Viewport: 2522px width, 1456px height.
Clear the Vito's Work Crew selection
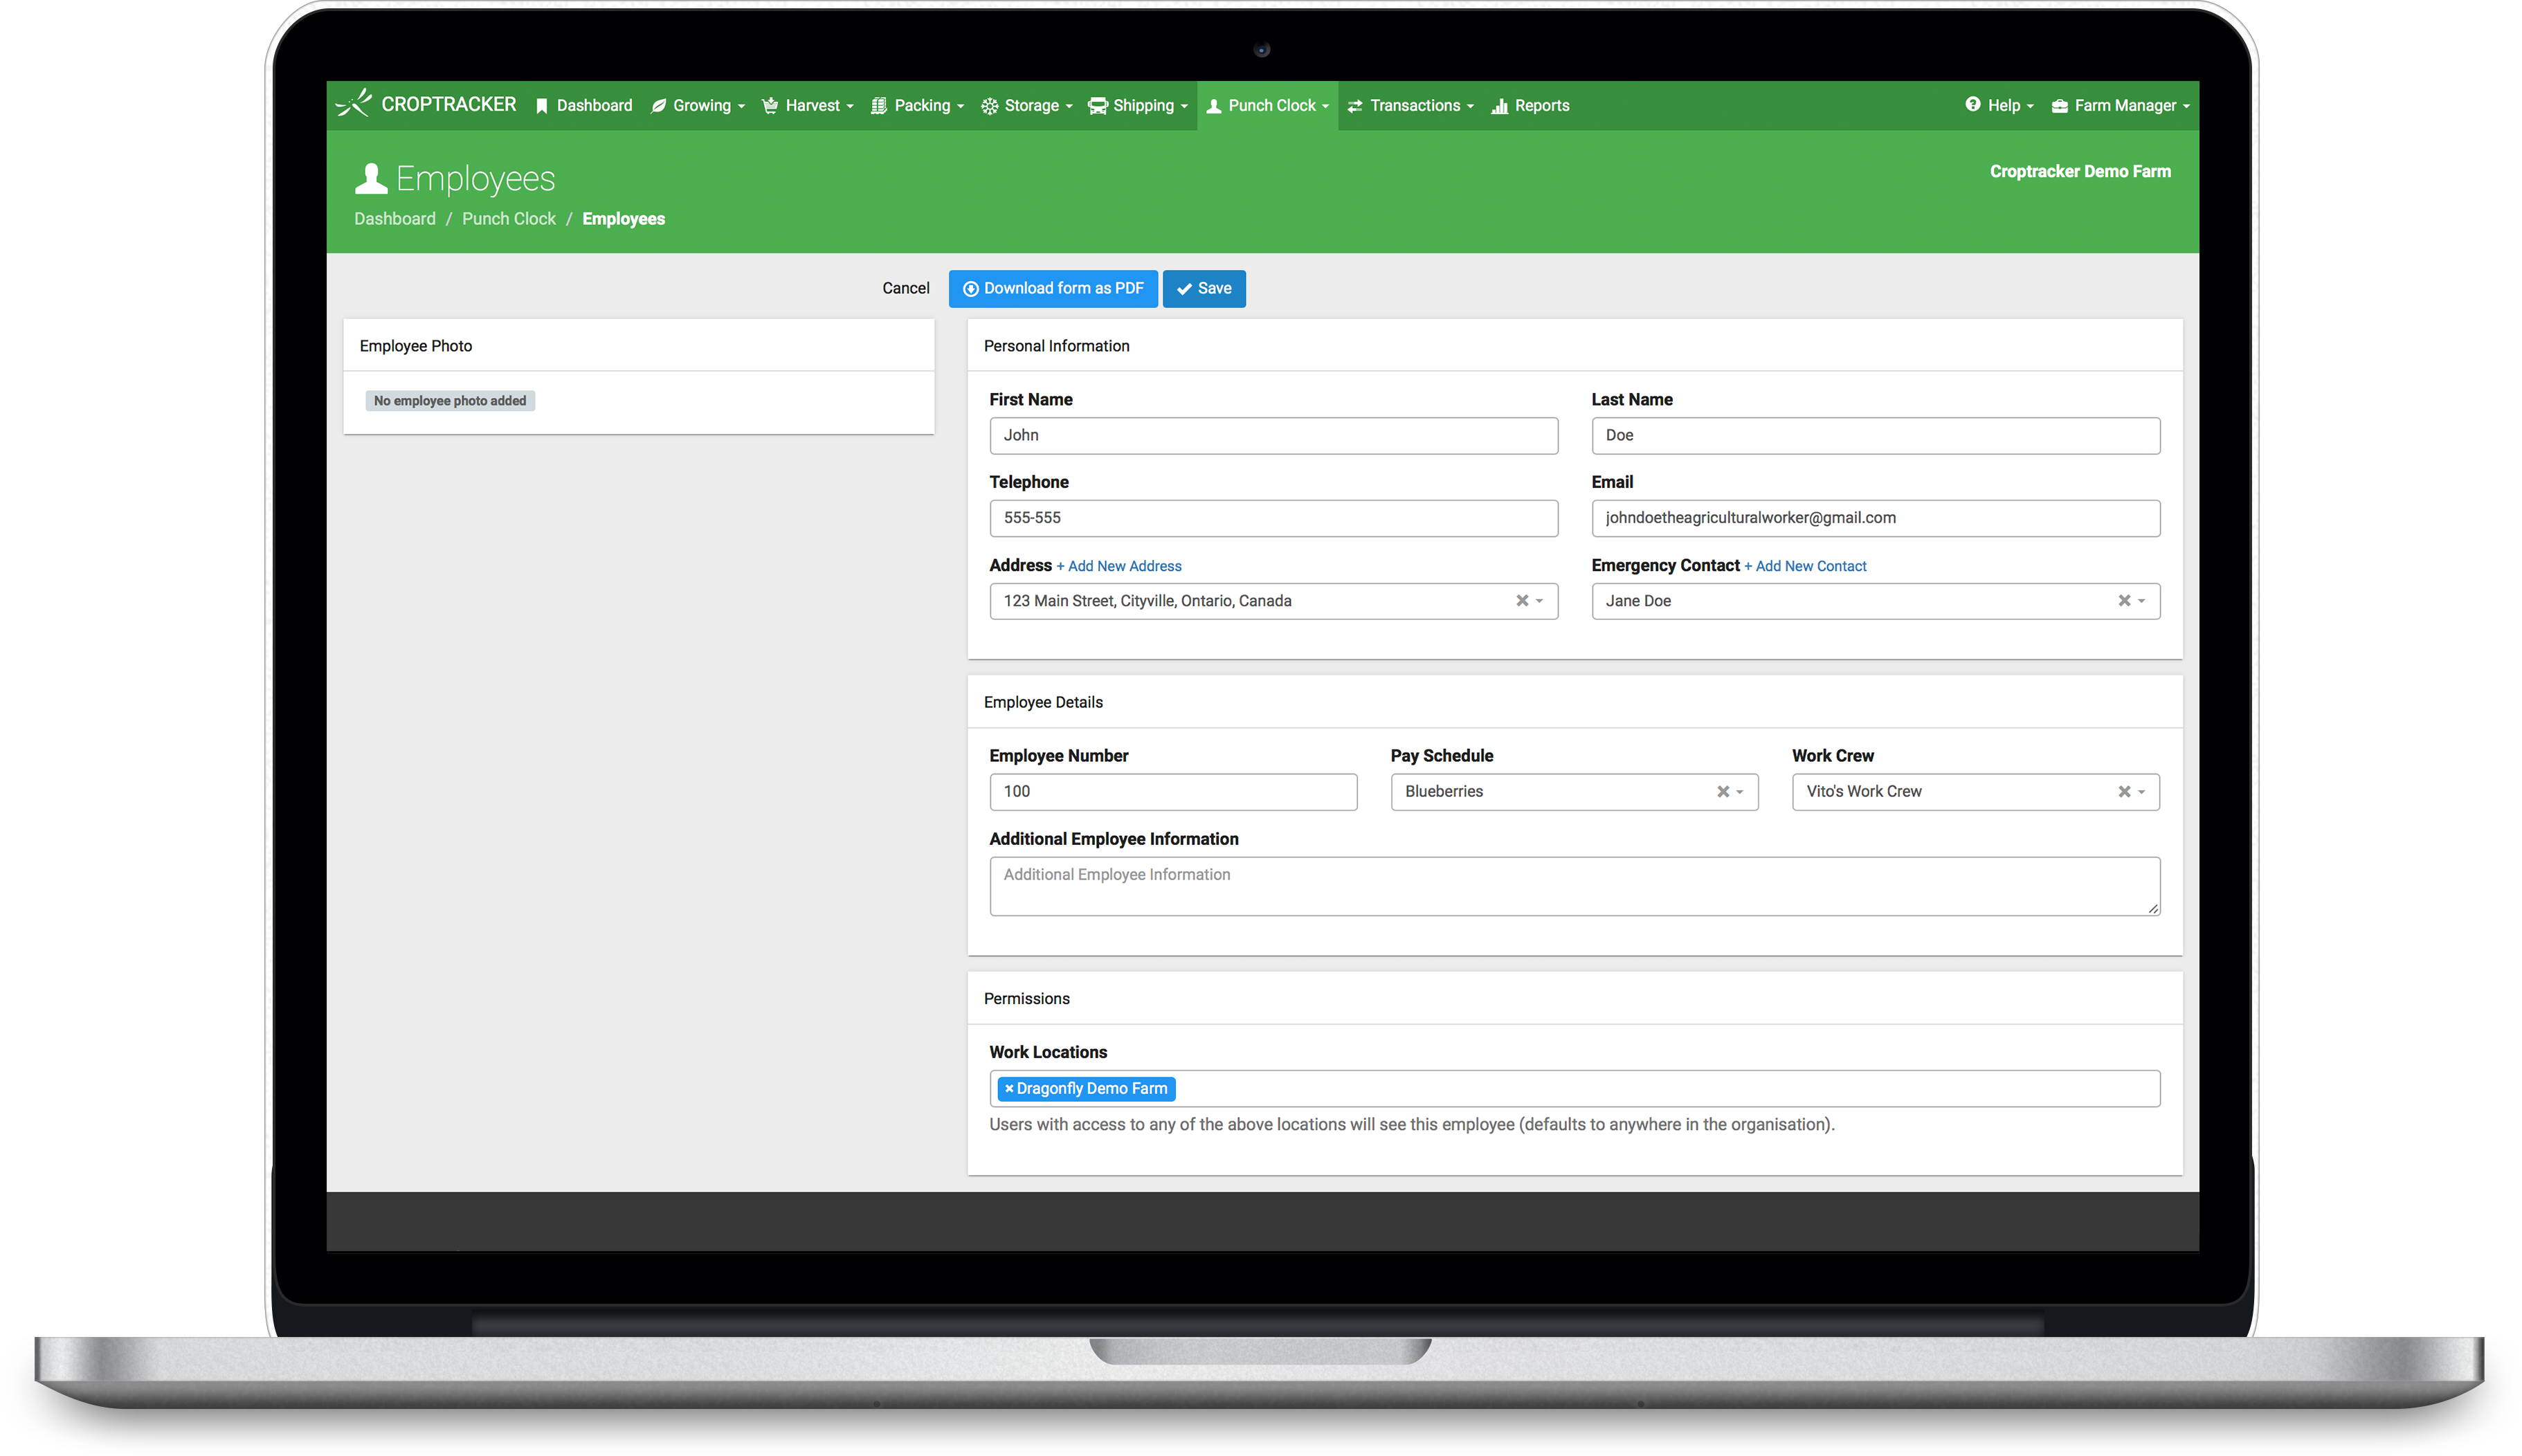click(2124, 792)
